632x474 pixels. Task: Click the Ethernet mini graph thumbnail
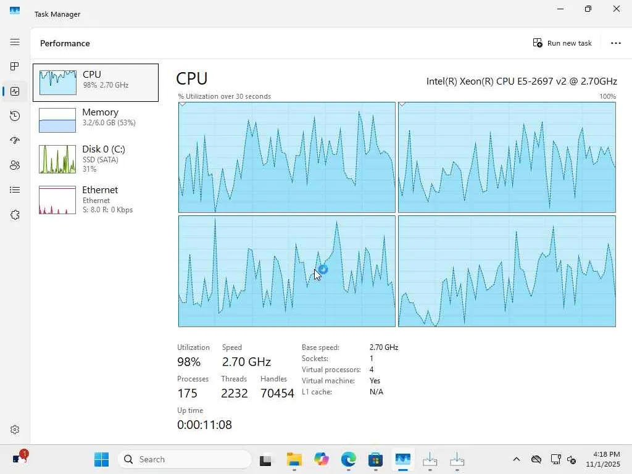point(57,200)
